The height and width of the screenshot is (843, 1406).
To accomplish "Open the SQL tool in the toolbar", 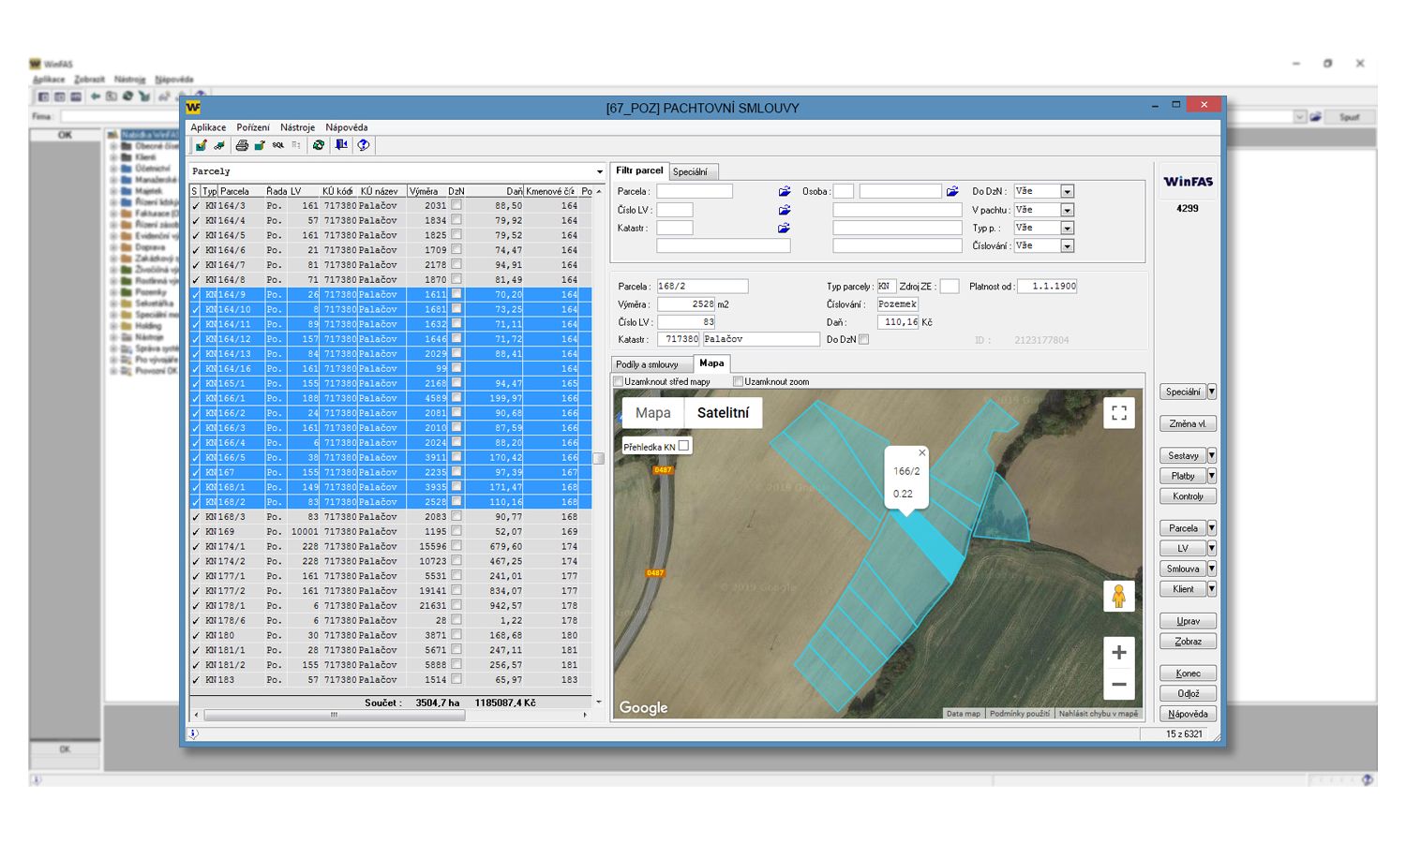I will pos(278,145).
